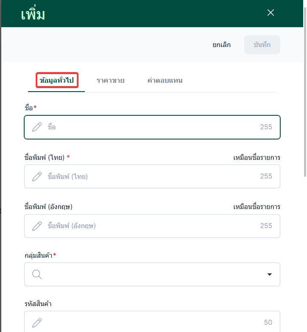Screen dimensions: 307x332
Task: Click the pencil icon in ชื่อ field
Action: [37, 127]
